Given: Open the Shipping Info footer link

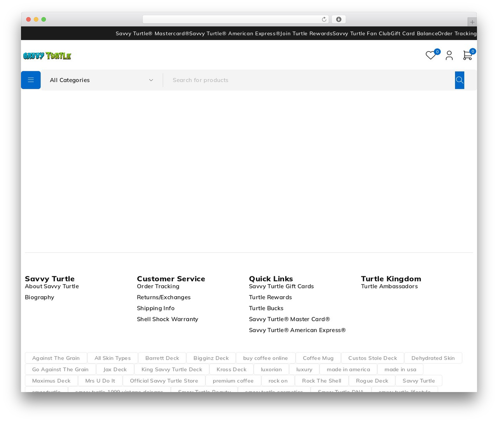Looking at the screenshot, I should 156,308.
